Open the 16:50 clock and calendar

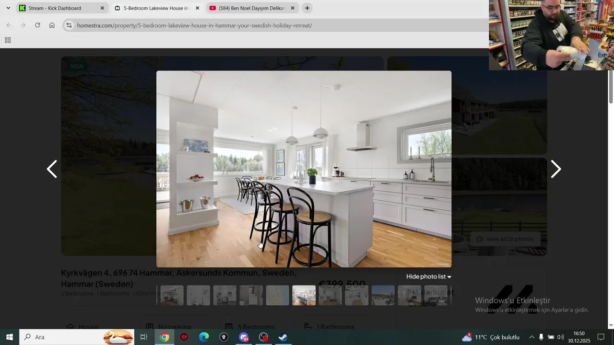click(x=579, y=337)
